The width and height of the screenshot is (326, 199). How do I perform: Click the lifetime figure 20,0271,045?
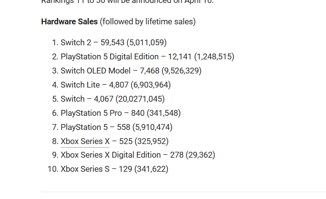(140, 99)
